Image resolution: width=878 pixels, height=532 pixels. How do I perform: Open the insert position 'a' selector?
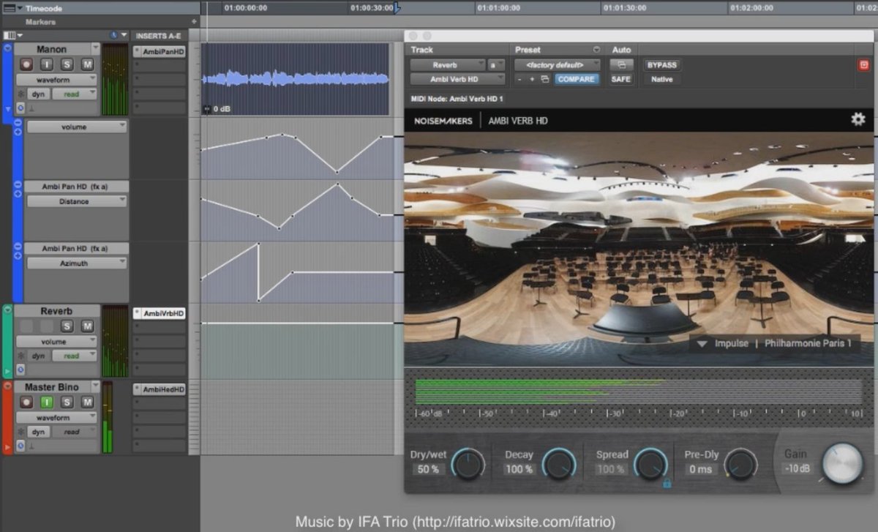point(496,64)
